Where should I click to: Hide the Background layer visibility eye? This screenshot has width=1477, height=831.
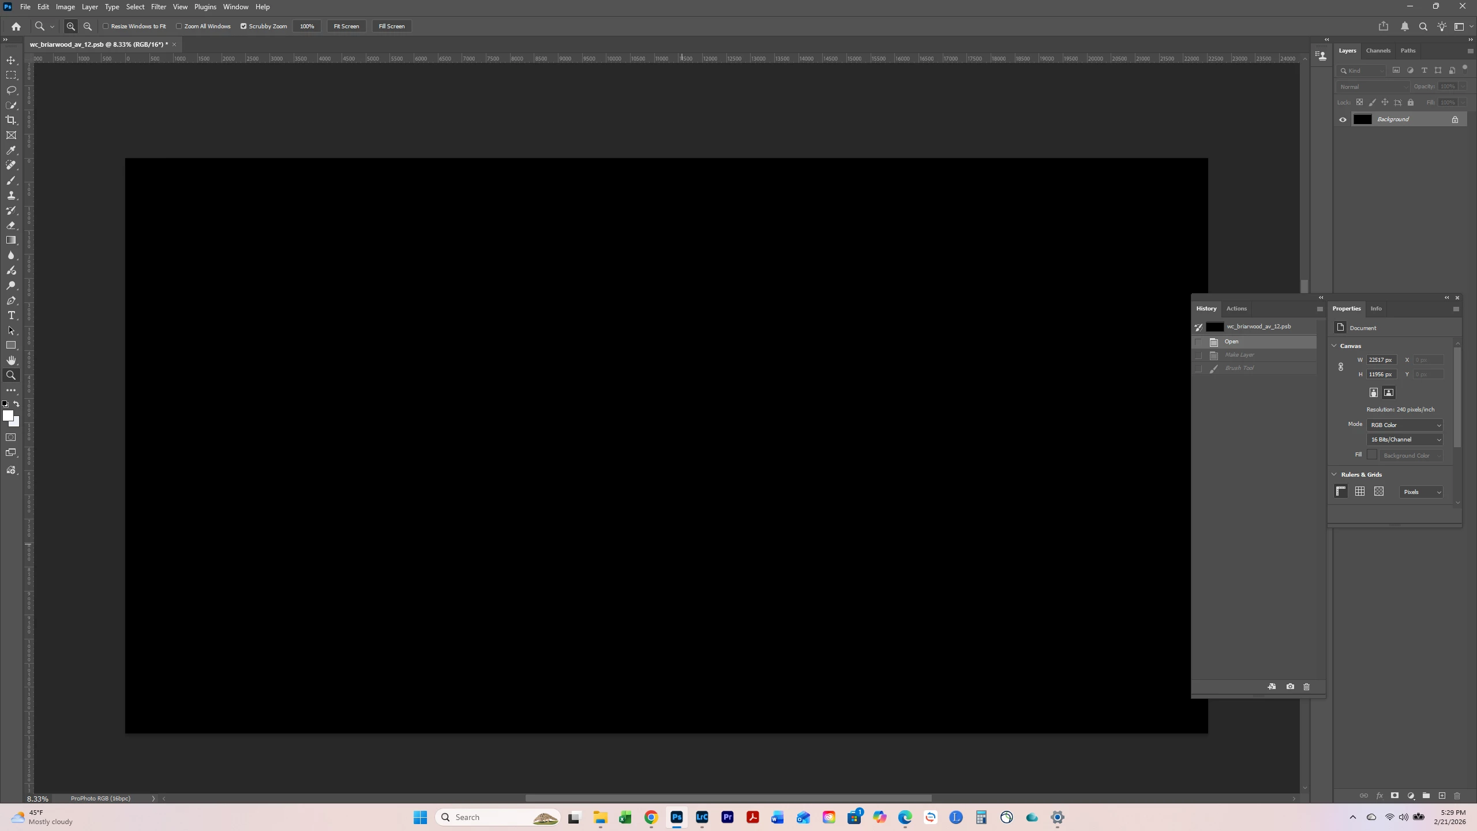[x=1343, y=119]
